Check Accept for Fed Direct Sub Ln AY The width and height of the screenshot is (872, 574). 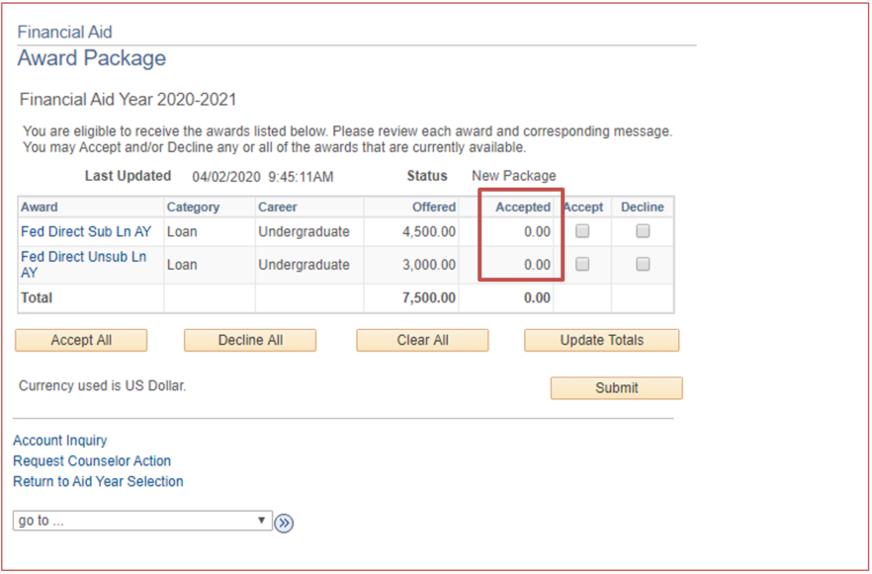tap(582, 231)
